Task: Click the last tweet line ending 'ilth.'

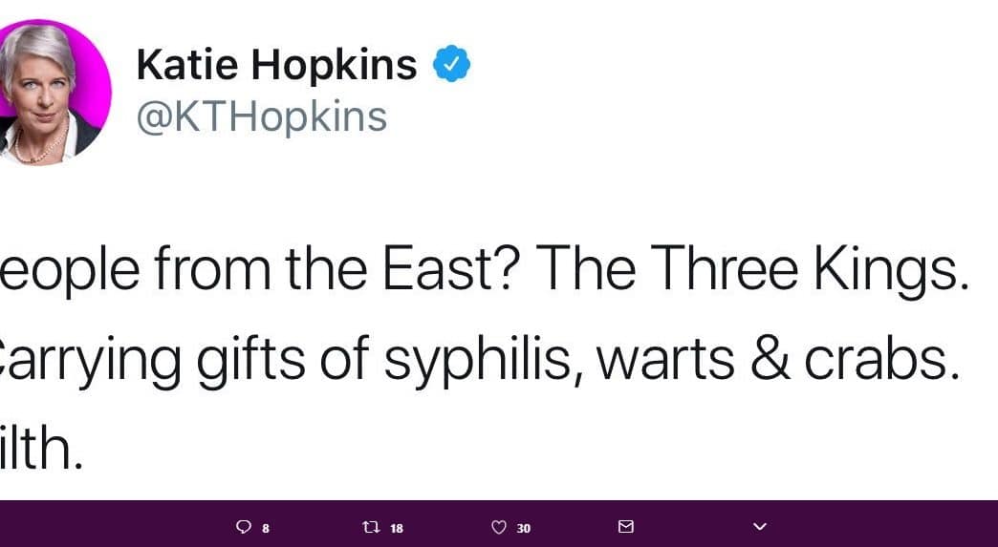Action: pos(41,448)
